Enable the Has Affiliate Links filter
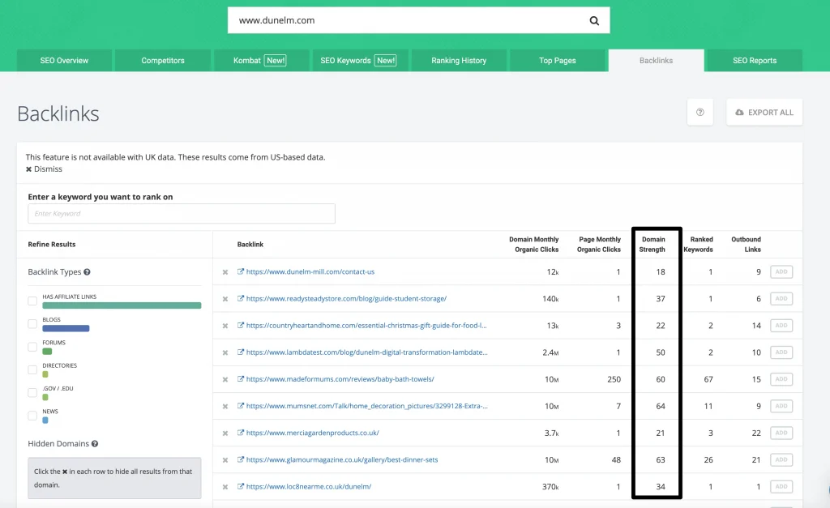This screenshot has width=830, height=508. point(32,301)
